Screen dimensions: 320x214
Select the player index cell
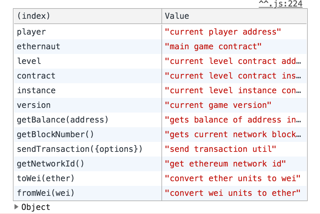point(88,32)
